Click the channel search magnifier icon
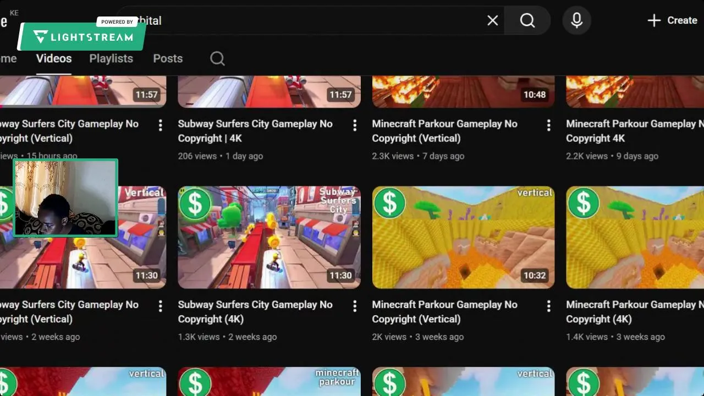This screenshot has width=704, height=396. click(x=217, y=58)
